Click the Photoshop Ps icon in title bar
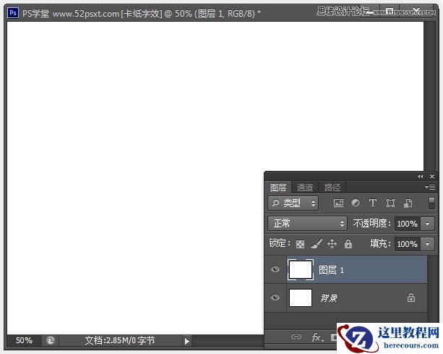 coord(13,13)
